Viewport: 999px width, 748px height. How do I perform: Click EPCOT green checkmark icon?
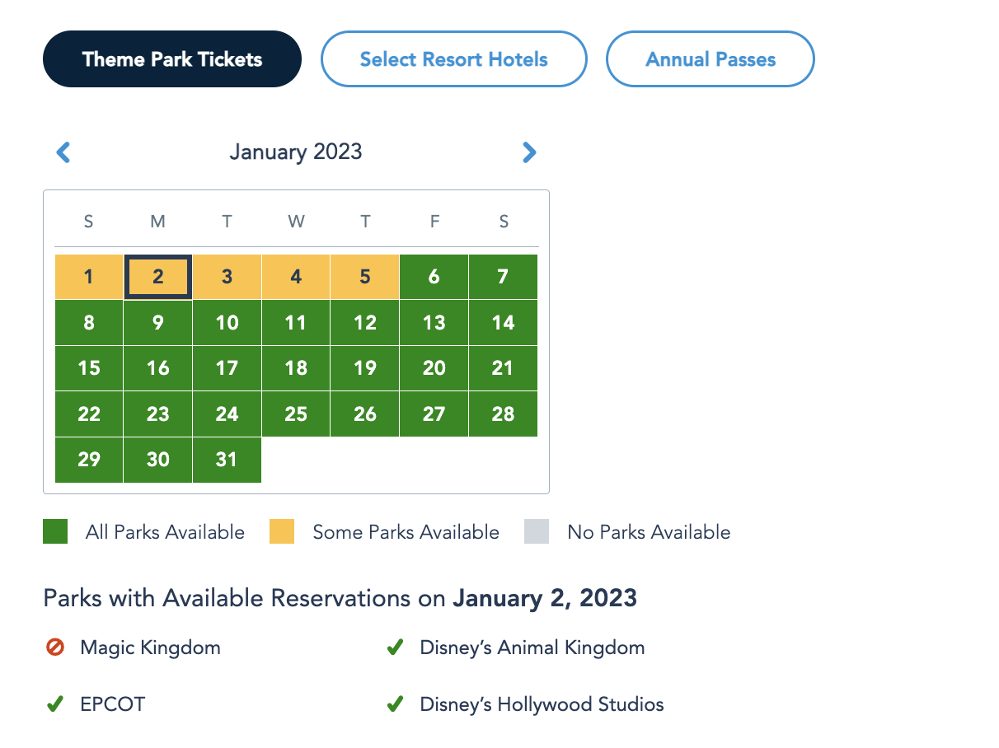[x=55, y=705]
